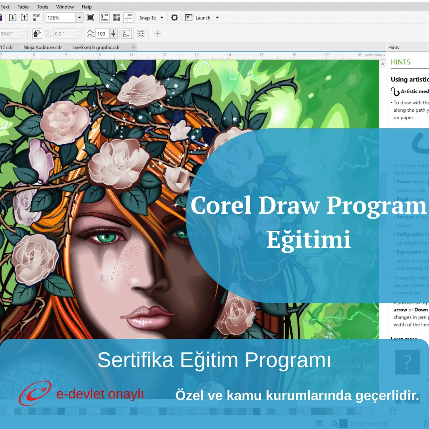Expand the zoom level dropdown arrow
The image size is (429, 429).
point(79,18)
